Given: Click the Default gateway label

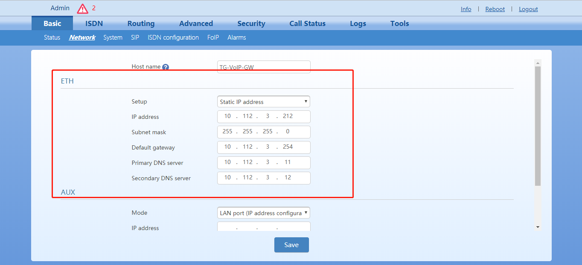Looking at the screenshot, I should tap(153, 147).
